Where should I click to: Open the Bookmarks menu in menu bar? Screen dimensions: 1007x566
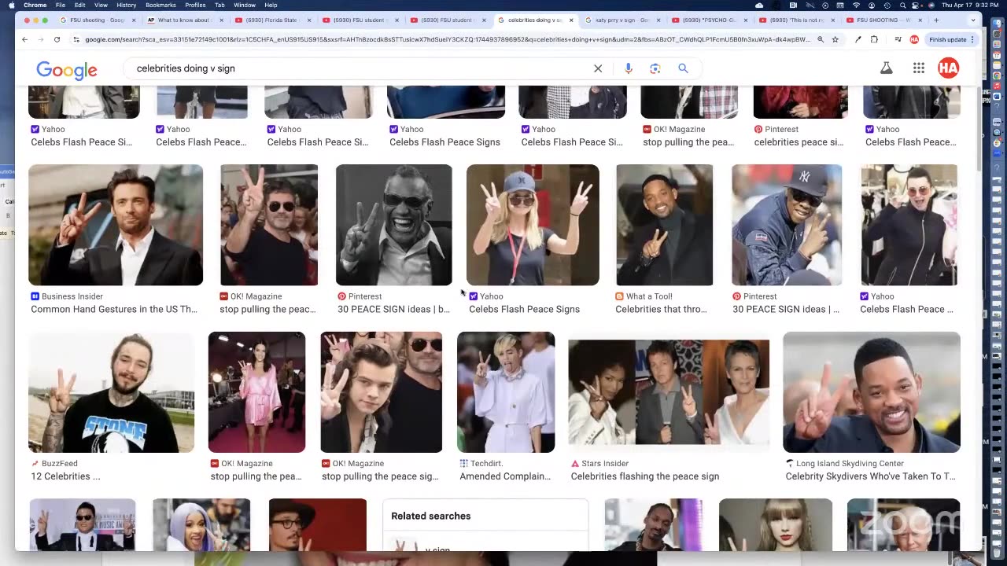[160, 5]
